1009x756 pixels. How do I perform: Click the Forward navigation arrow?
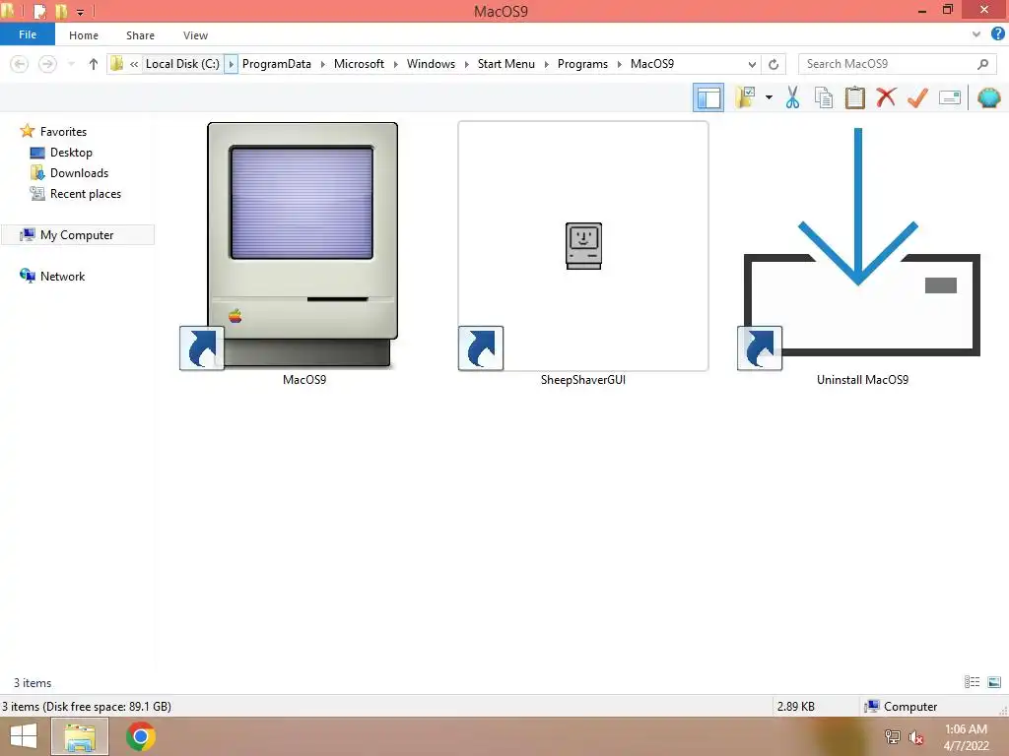click(47, 64)
